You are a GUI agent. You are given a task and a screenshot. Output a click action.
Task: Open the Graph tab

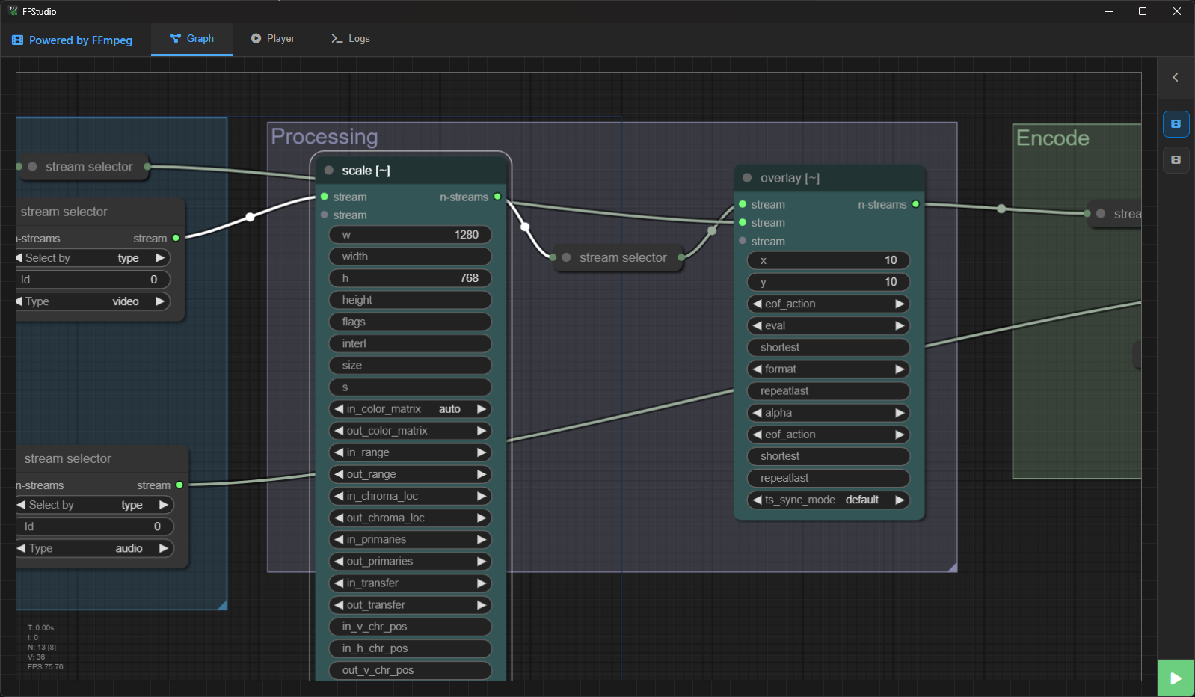pyautogui.click(x=191, y=39)
